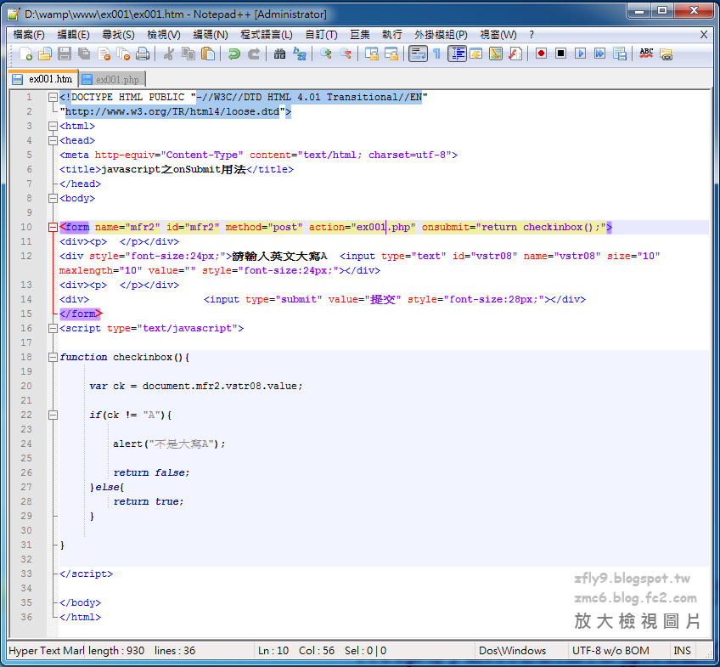Image resolution: width=720 pixels, height=667 pixels.
Task: Save the current file with the floppy icon
Action: 65,54
